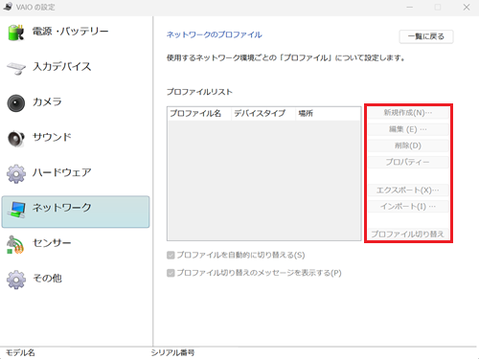
Task: Click the インポート(I)… button
Action: click(408, 207)
